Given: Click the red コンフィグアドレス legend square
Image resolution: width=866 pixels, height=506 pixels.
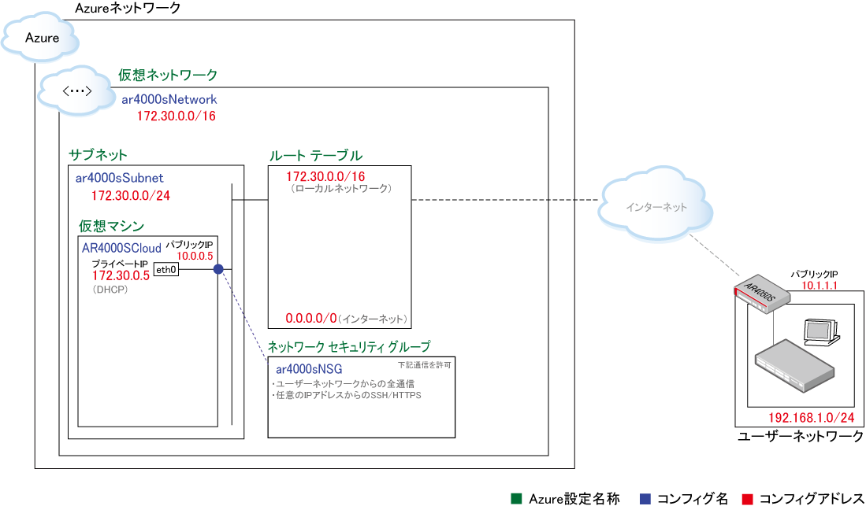Looking at the screenshot, I should (749, 499).
